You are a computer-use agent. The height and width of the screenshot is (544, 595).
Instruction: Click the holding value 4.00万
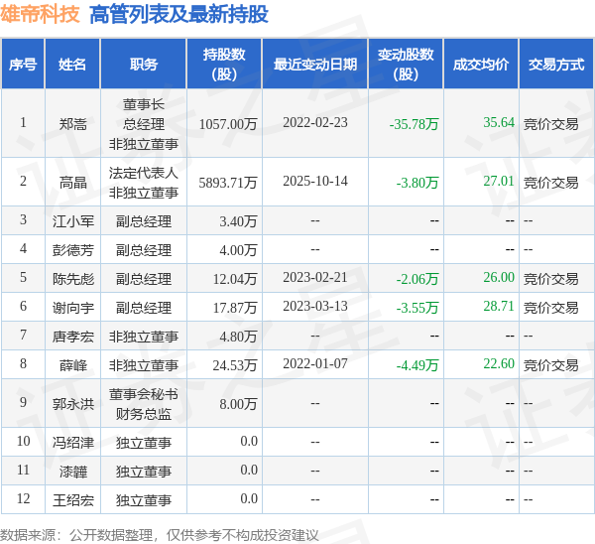tap(238, 250)
